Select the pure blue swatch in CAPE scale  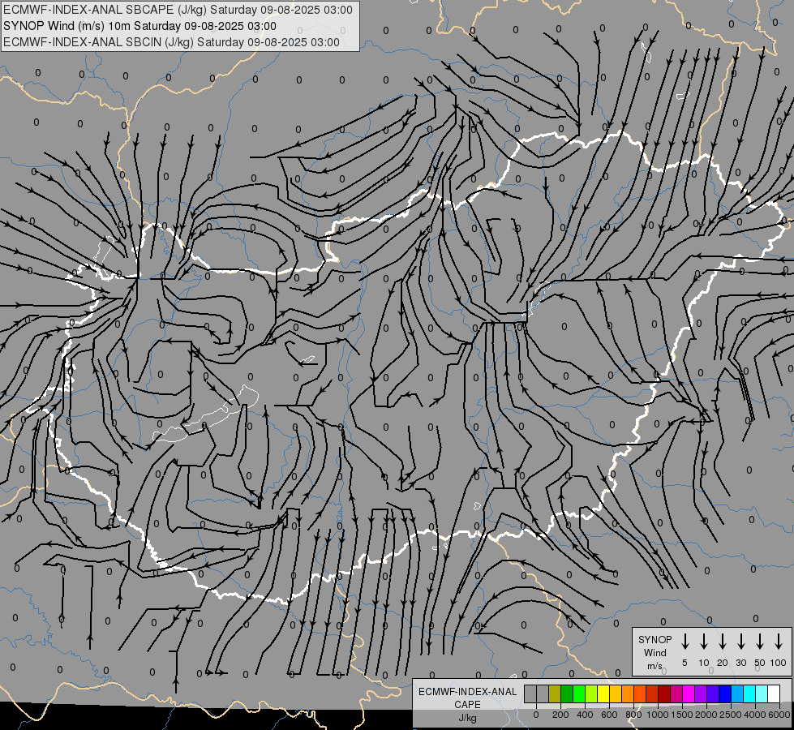(724, 694)
